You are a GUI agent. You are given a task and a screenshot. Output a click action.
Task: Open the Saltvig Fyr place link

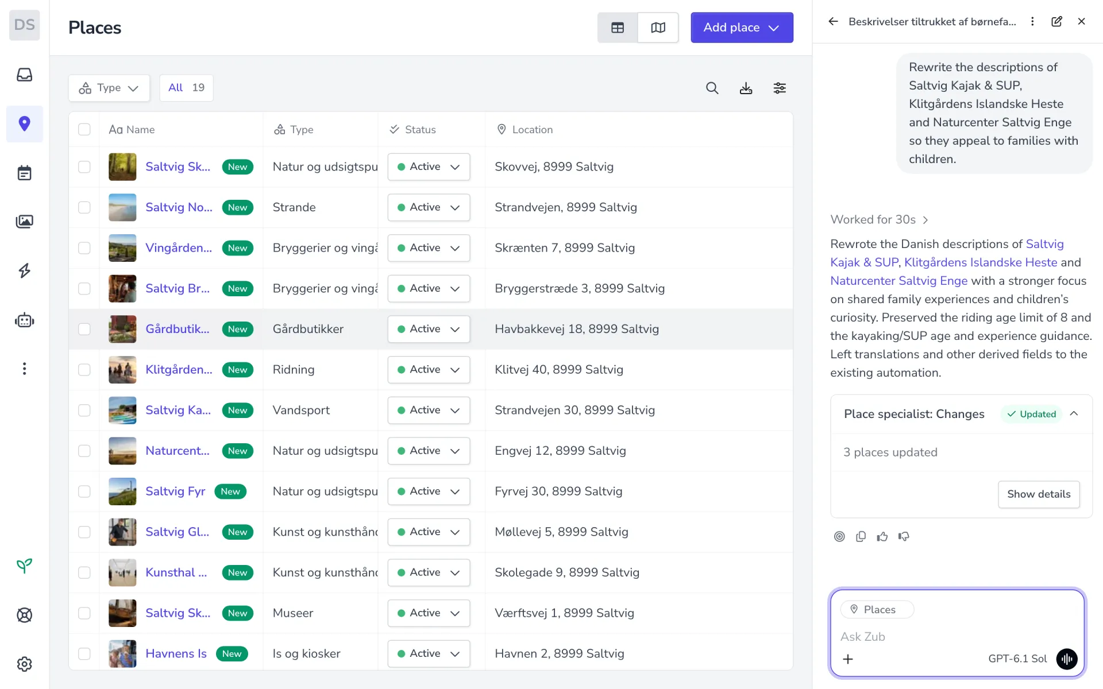[175, 491]
